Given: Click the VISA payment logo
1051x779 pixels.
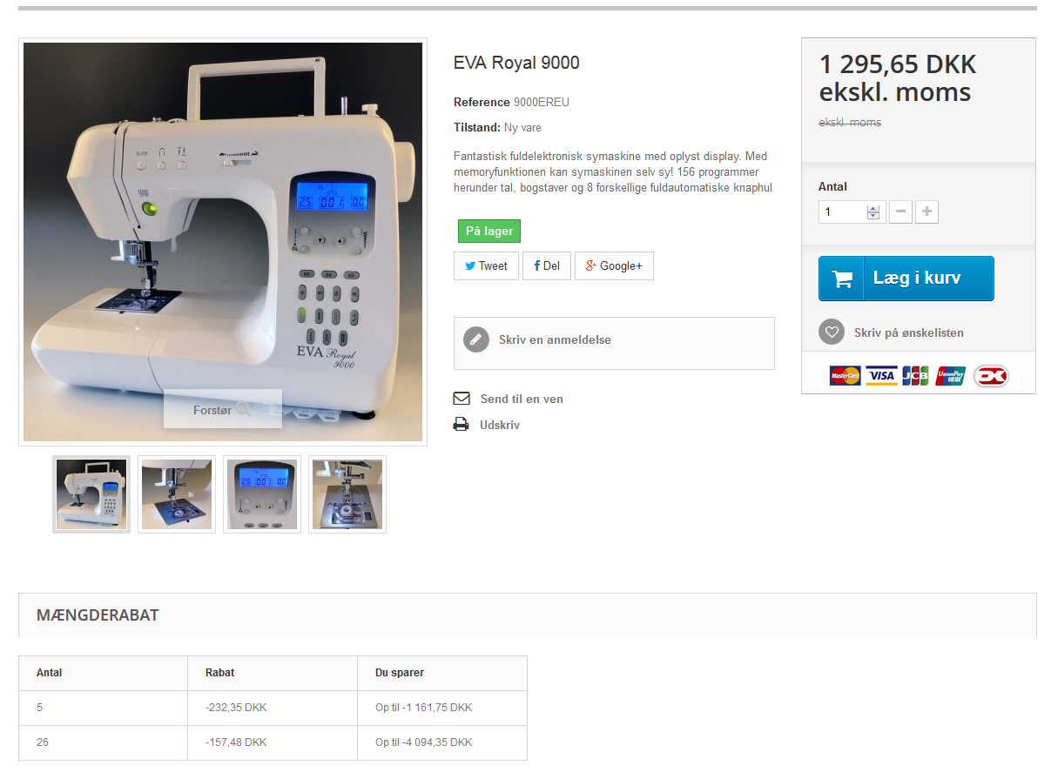Looking at the screenshot, I should (881, 376).
